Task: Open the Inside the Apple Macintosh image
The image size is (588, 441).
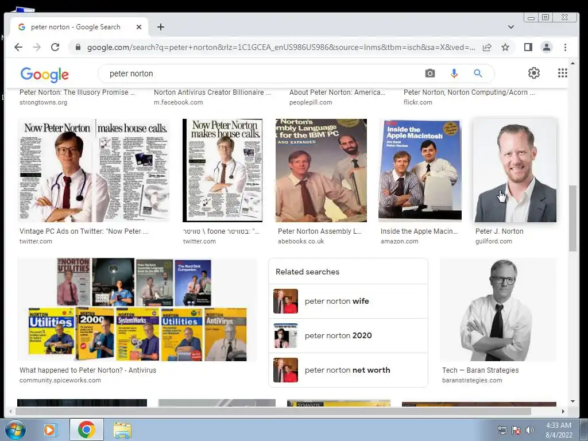Action: click(420, 170)
